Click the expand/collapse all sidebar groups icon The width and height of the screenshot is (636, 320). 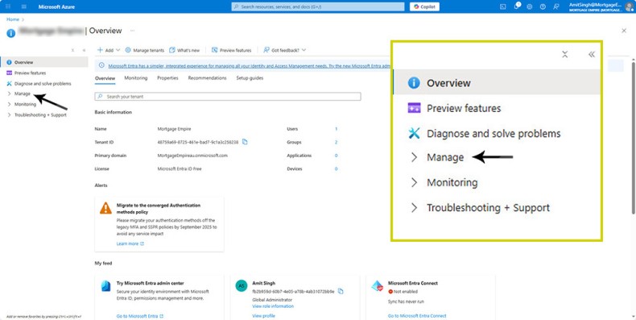tap(72, 50)
